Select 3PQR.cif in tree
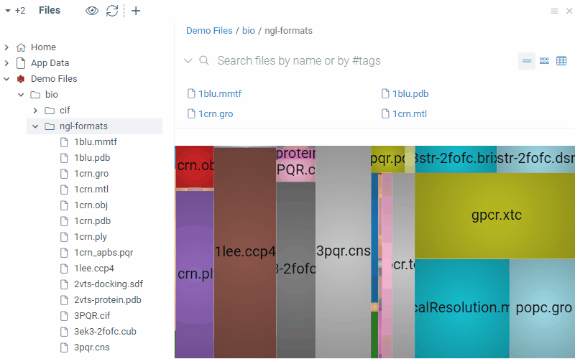 92,315
